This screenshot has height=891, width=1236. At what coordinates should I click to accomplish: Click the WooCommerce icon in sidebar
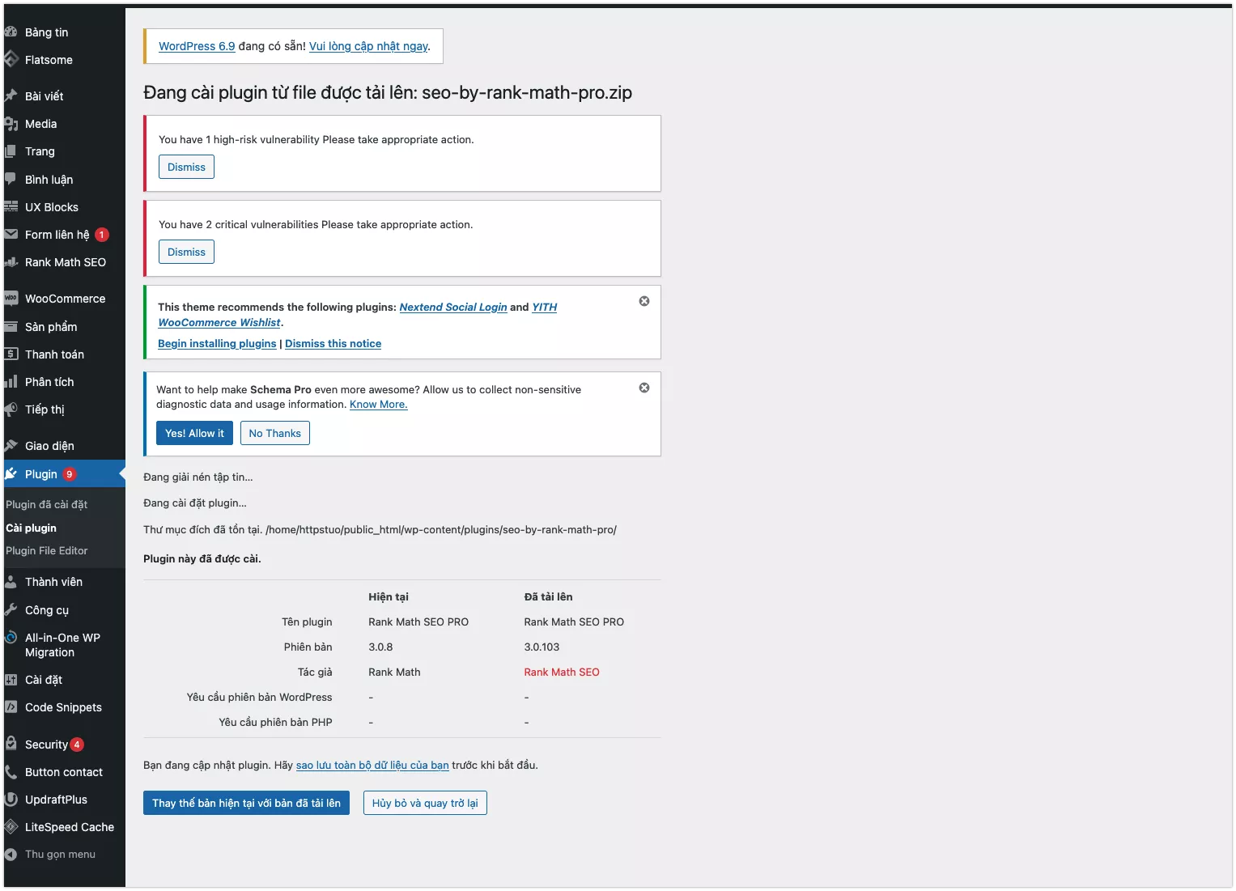pyautogui.click(x=11, y=299)
